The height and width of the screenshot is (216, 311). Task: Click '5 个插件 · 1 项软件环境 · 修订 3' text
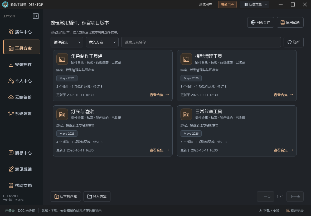pos(203,142)
